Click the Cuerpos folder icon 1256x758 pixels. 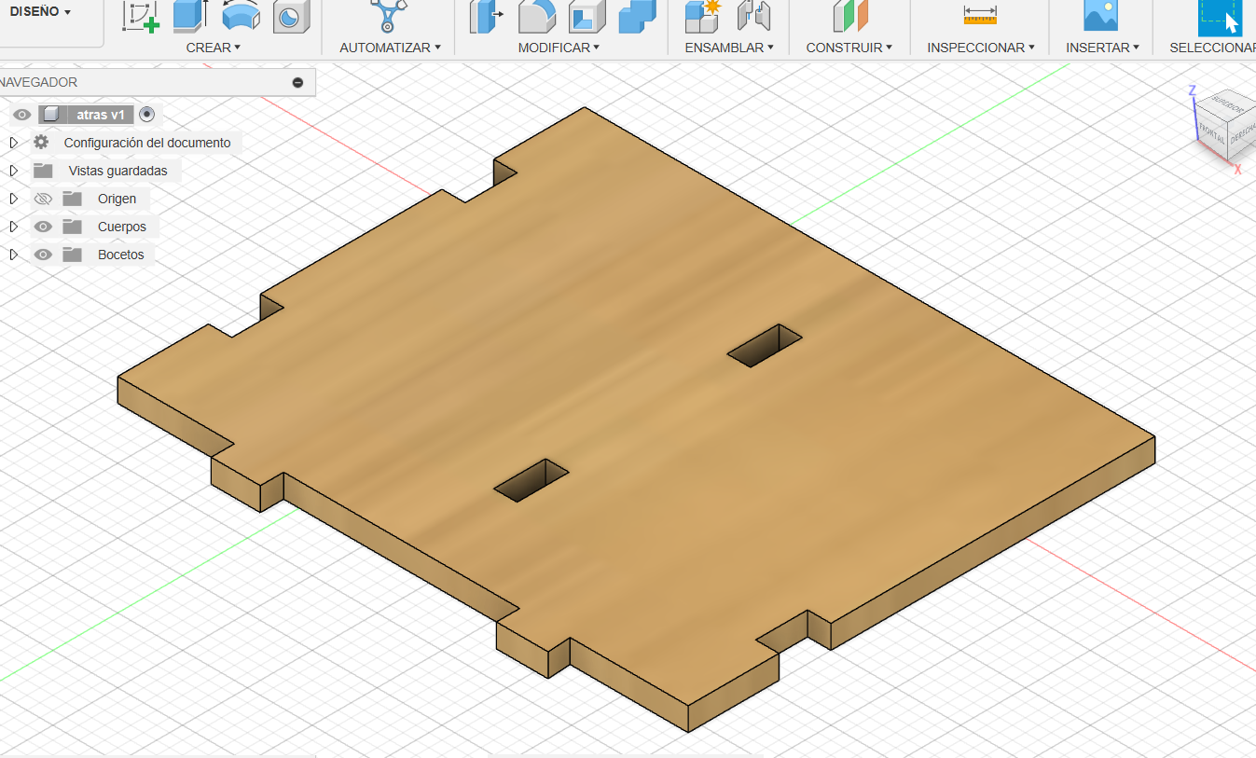coord(73,227)
